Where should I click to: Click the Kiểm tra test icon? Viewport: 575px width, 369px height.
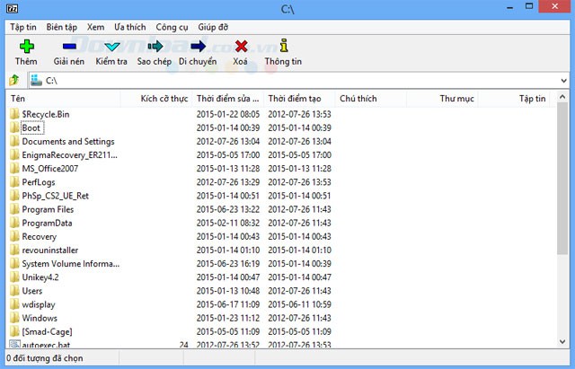coord(111,47)
